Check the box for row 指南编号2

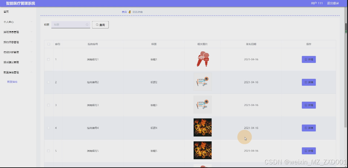pos(49,82)
